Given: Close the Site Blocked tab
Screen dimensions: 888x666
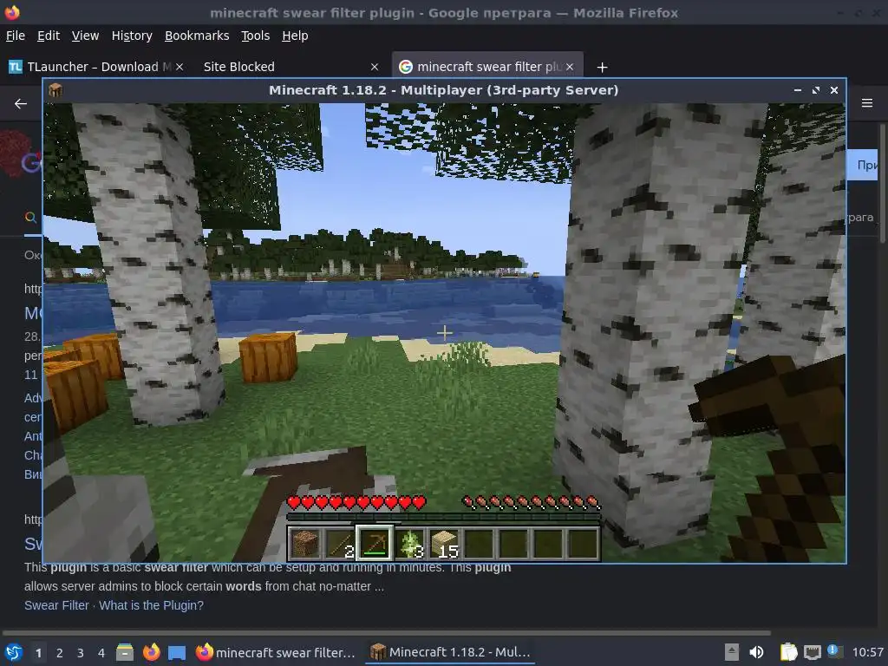Looking at the screenshot, I should coord(375,67).
